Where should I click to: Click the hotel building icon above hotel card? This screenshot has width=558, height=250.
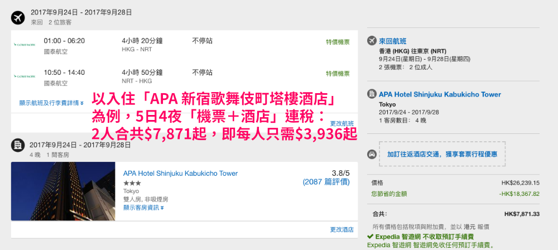pos(18,145)
